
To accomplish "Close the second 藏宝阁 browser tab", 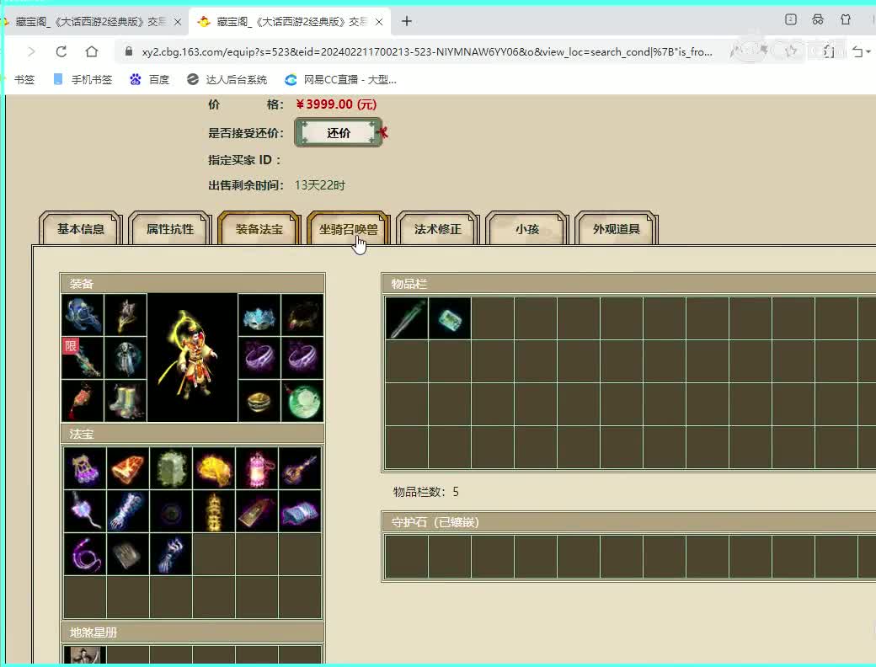I will 379,22.
